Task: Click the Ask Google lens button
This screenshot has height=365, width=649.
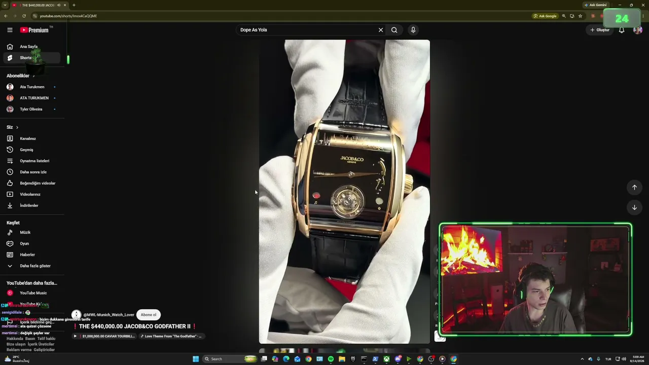Action: [545, 16]
